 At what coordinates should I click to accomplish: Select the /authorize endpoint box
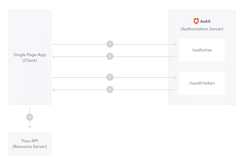point(202,50)
